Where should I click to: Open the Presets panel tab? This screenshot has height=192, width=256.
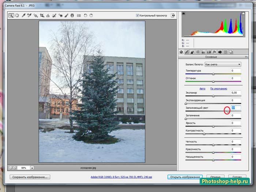click(226, 52)
